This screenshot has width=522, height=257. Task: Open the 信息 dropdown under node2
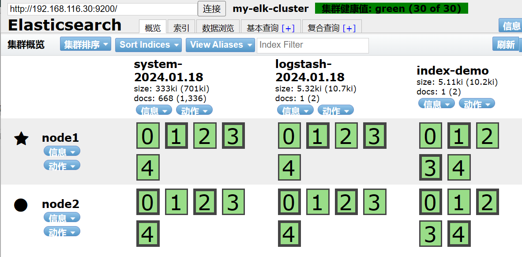62,218
